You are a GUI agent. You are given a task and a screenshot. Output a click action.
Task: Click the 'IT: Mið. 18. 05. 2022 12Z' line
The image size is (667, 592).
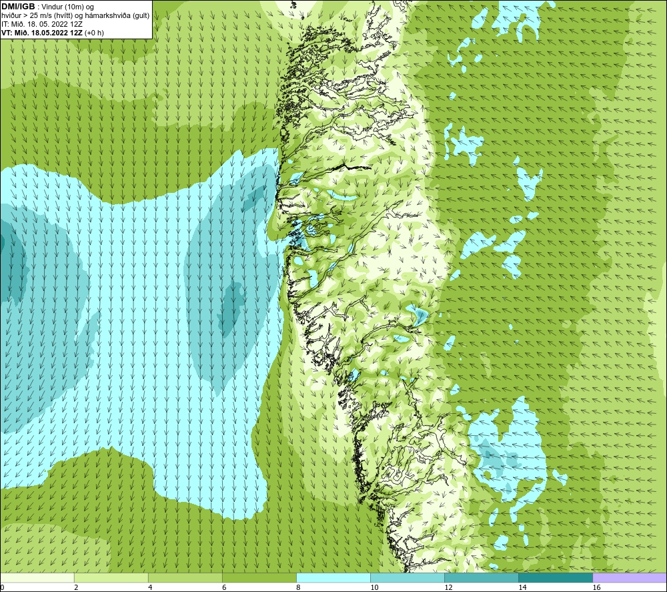click(41, 24)
